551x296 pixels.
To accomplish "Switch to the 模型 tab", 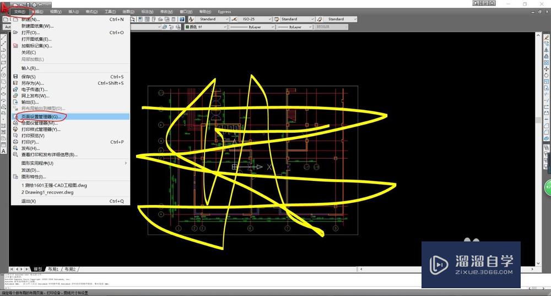I will tap(38, 269).
